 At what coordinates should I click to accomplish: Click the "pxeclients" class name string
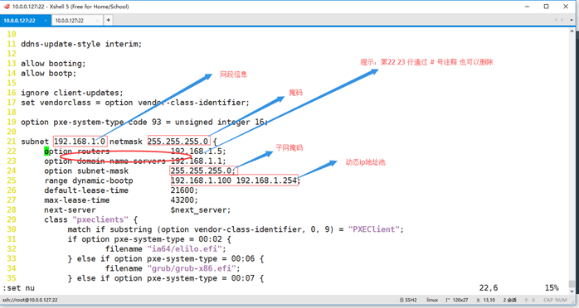coord(100,219)
